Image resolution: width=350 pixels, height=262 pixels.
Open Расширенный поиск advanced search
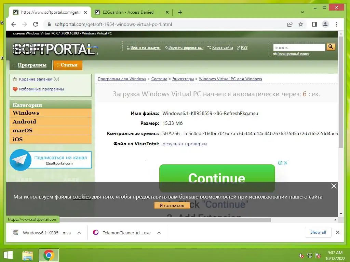[x=293, y=54]
